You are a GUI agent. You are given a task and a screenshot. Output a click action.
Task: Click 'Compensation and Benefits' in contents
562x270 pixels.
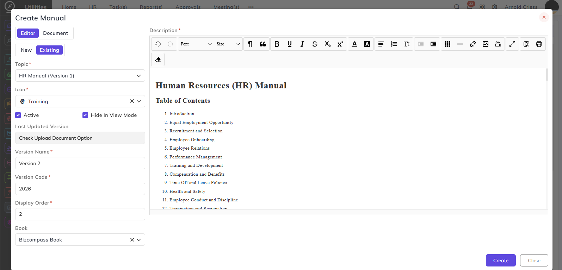coord(197,174)
